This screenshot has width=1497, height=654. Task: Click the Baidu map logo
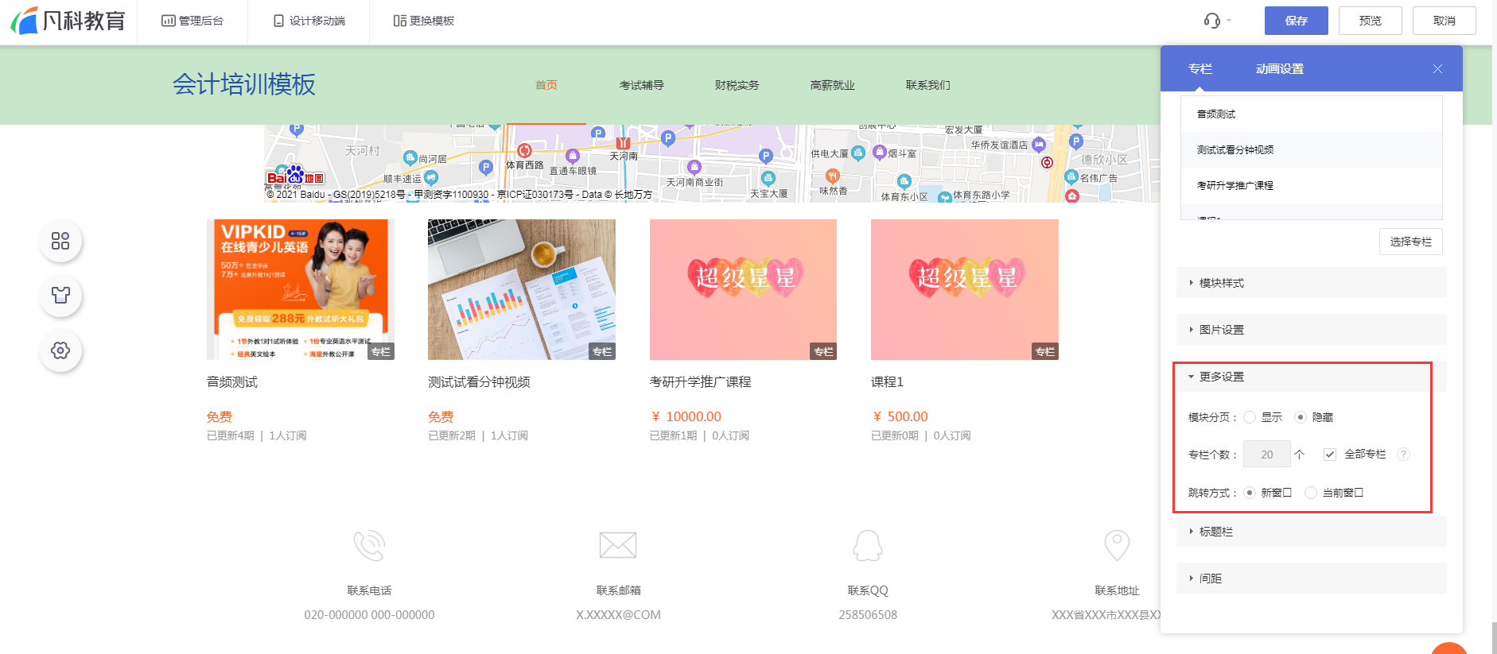tap(295, 176)
